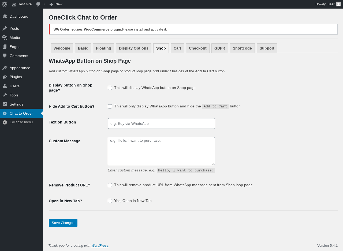Open Pages menu label
The width and height of the screenshot is (343, 251).
click(15, 47)
